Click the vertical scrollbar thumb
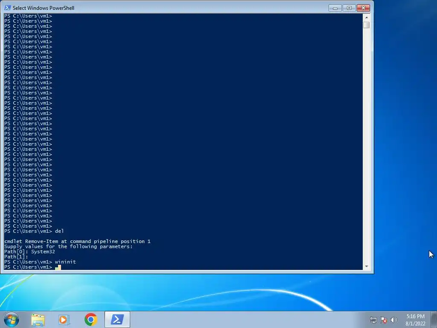437x328 pixels. [367, 25]
